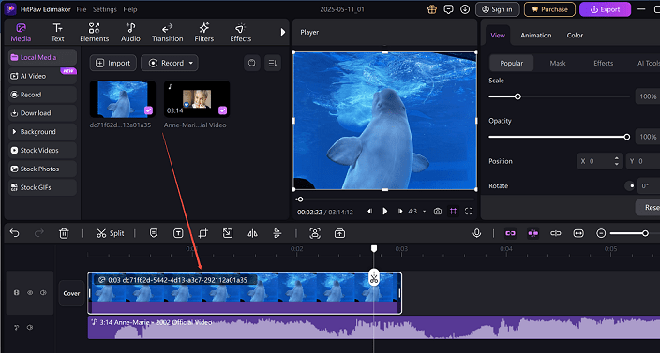
Task: Play the video preview
Action: pyautogui.click(x=385, y=212)
